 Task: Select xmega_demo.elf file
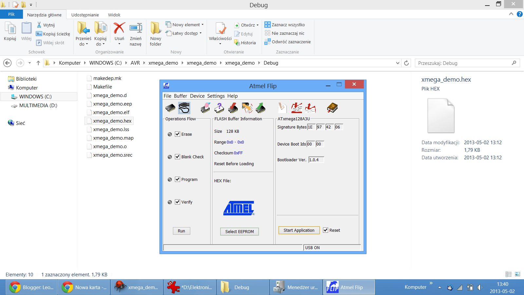[111, 112]
